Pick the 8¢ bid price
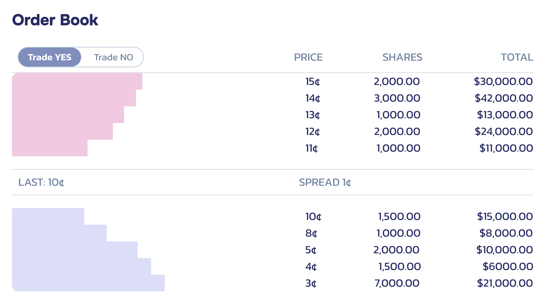The width and height of the screenshot is (545, 300). click(311, 233)
